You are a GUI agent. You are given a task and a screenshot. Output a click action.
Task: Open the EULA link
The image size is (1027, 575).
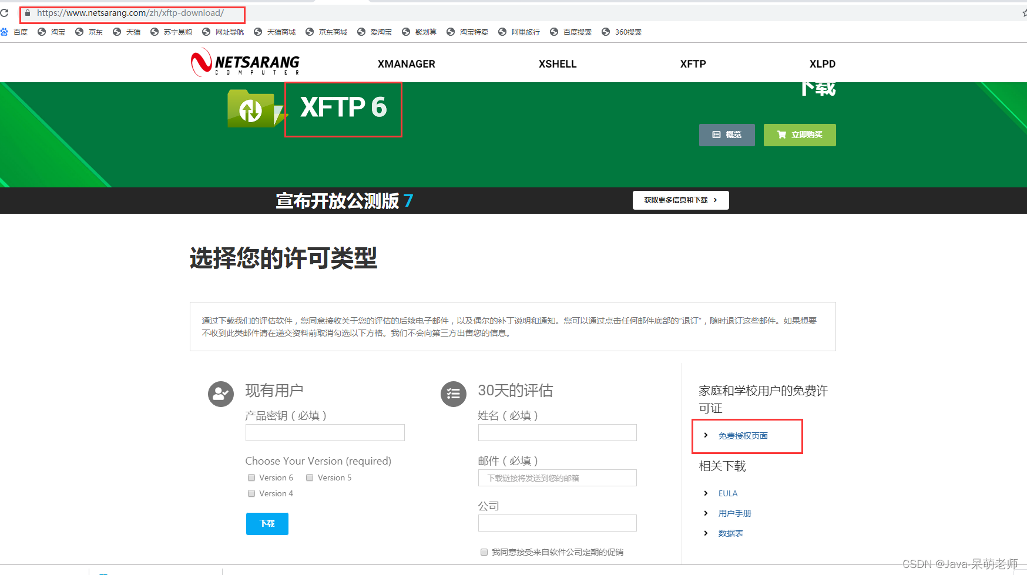(728, 493)
